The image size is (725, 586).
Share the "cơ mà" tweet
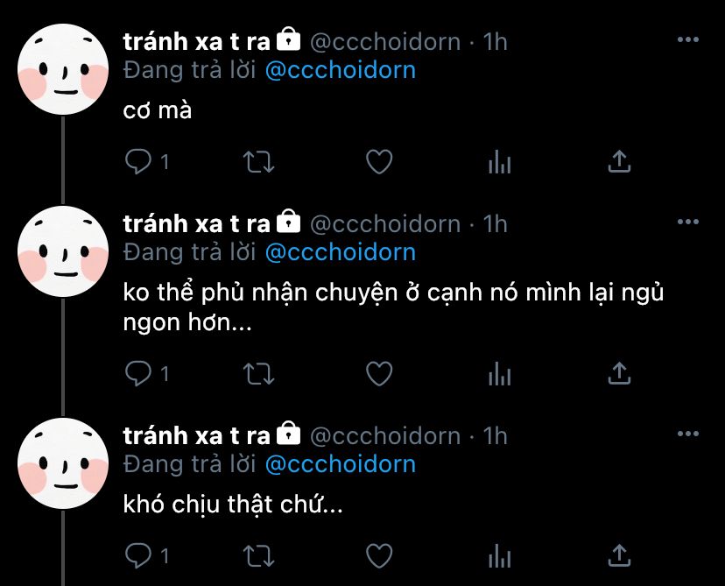[620, 161]
